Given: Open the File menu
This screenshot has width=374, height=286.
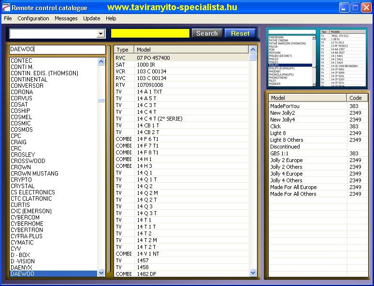Looking at the screenshot, I should (x=8, y=18).
